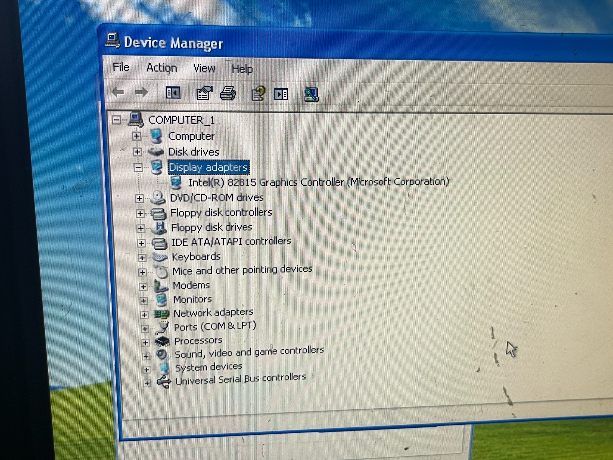This screenshot has height=460, width=613.
Task: Select Intel(R) 82815 Graphics Controller entry
Action: (x=318, y=182)
